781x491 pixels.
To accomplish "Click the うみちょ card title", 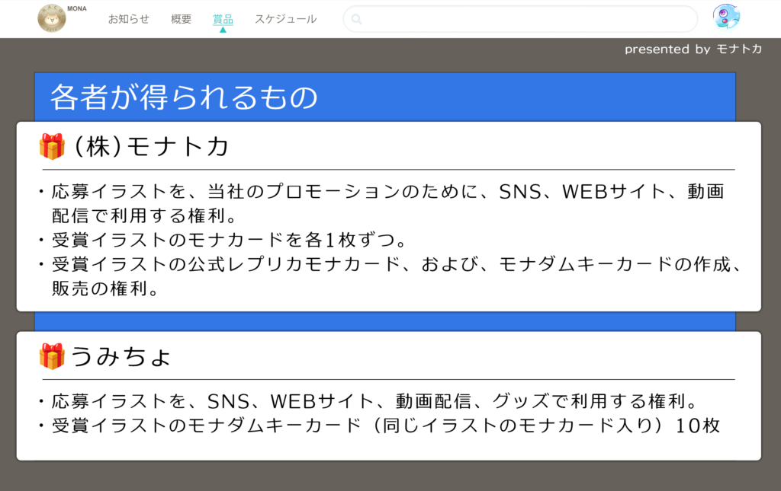I will [x=121, y=356].
